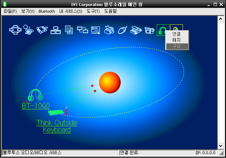Click the imaging camera service icon

pyautogui.click(x=149, y=30)
